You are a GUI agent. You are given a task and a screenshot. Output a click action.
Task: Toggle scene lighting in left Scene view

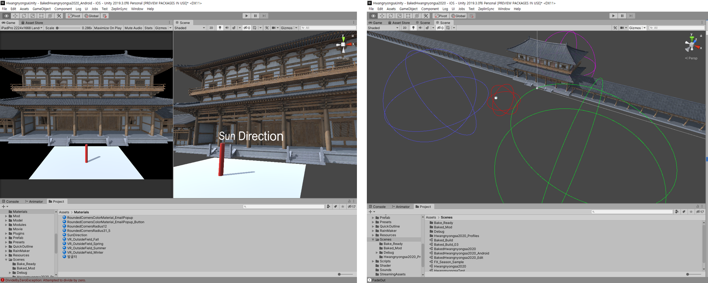tap(220, 28)
